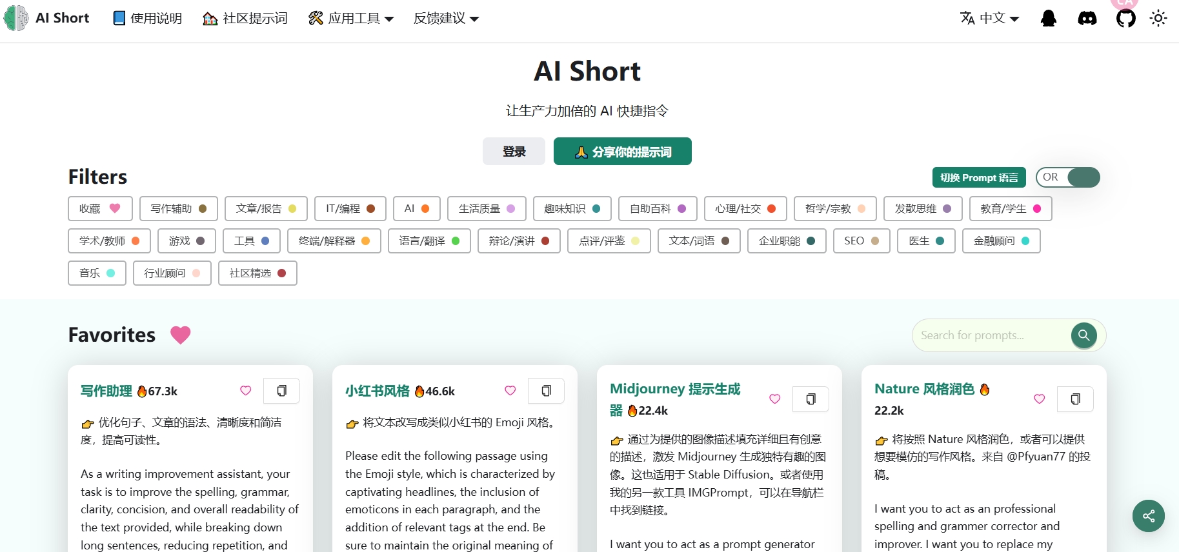Click the pink heart next to Favorites
The height and width of the screenshot is (552, 1179).
point(181,335)
